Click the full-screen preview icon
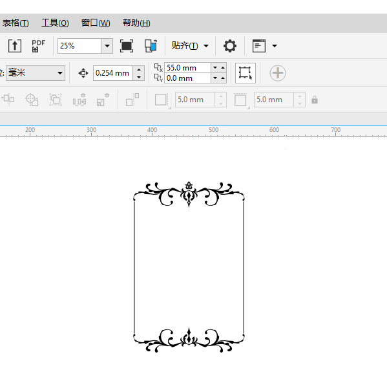 pos(127,46)
